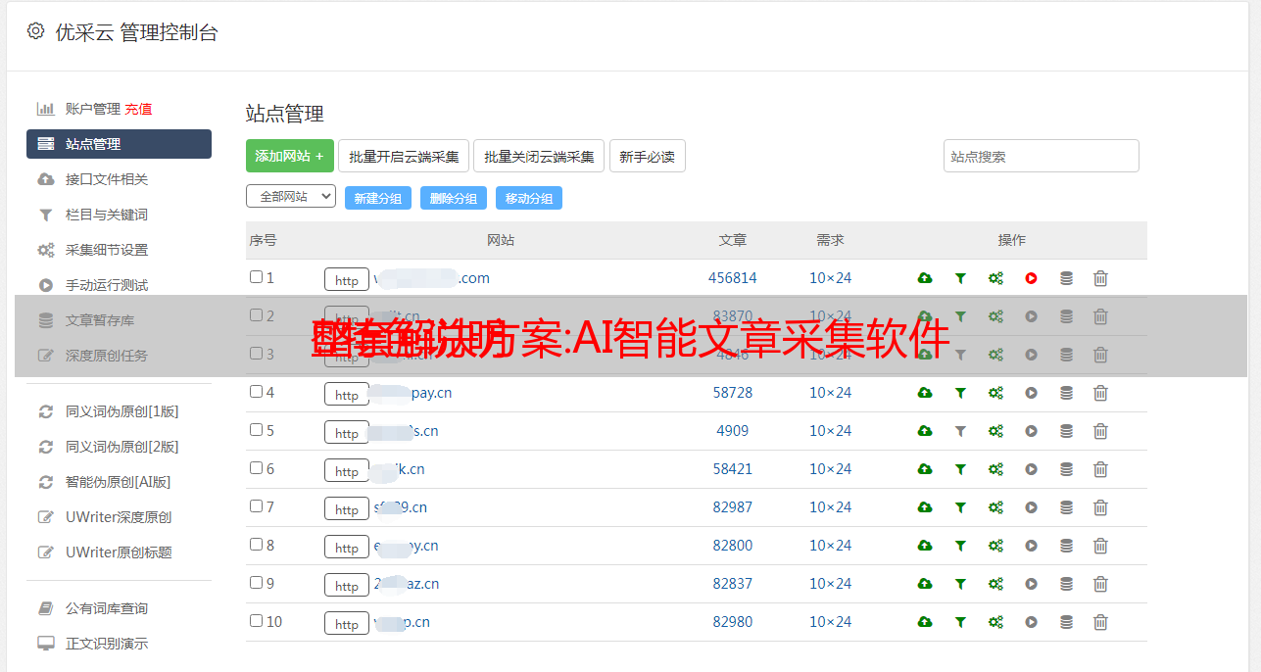This screenshot has width=1261, height=672.
Task: Click the cloud icon in row 6
Action: point(925,469)
